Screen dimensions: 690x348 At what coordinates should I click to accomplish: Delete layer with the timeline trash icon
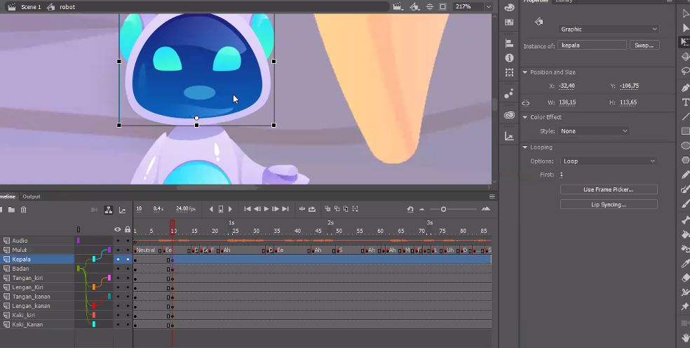[23, 210]
